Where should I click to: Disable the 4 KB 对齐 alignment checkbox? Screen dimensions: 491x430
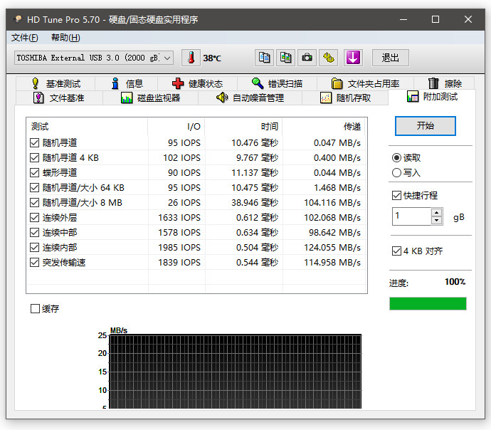[396, 251]
